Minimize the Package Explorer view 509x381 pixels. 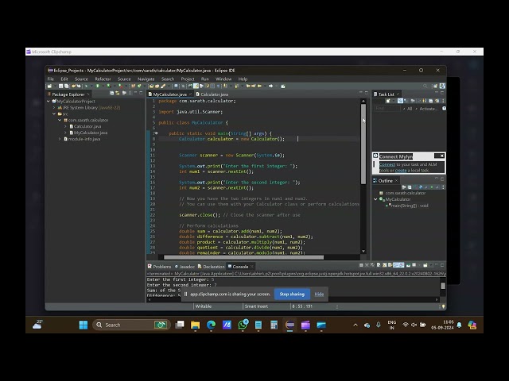click(135, 93)
